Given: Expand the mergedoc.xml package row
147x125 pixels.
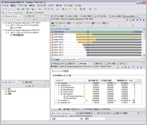Looking at the screenshot, I should (56, 103).
